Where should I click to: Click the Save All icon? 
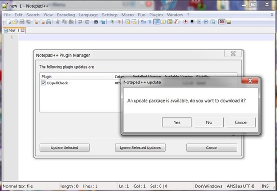coord(29,22)
